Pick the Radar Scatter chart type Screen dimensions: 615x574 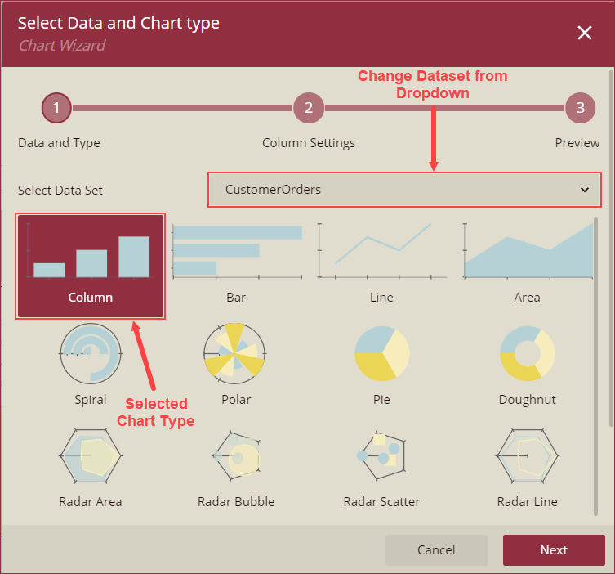point(381,467)
